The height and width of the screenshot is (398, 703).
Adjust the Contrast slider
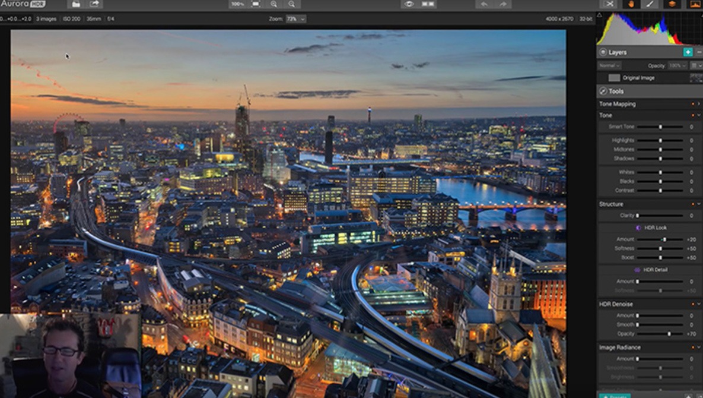pos(660,190)
